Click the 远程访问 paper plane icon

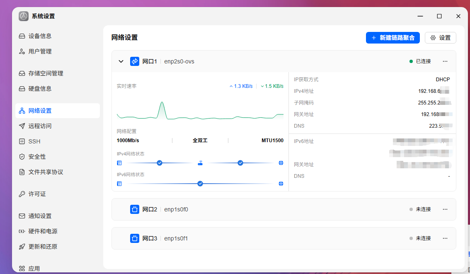pos(22,126)
